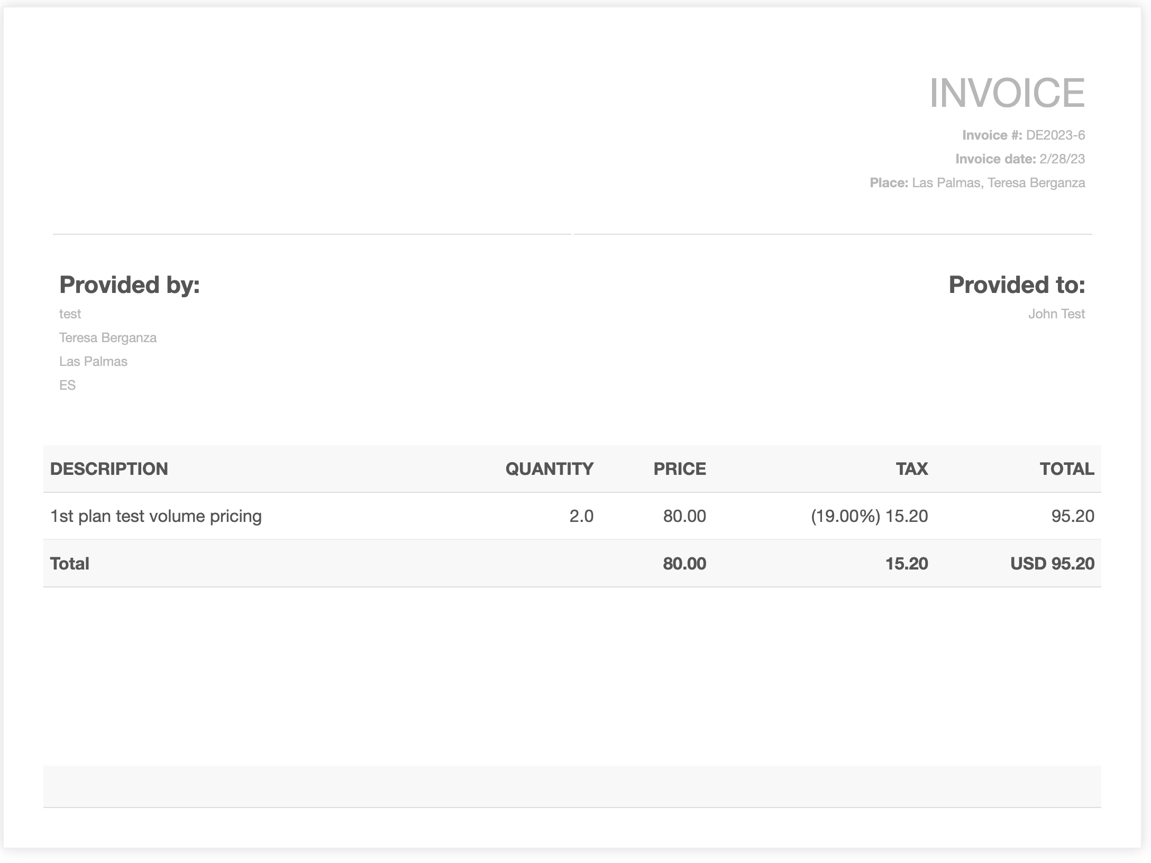The image size is (1151, 863).
Task: Click tax cell (19.00%) 15.20
Action: coord(869,516)
